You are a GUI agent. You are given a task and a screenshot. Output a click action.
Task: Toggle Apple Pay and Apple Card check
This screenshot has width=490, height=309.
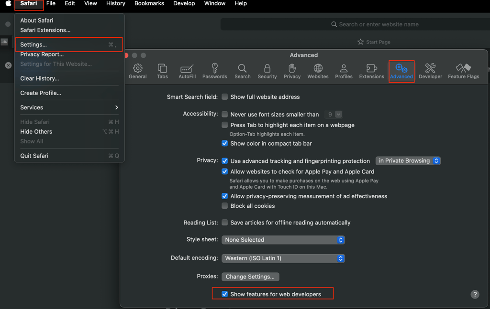tap(224, 171)
